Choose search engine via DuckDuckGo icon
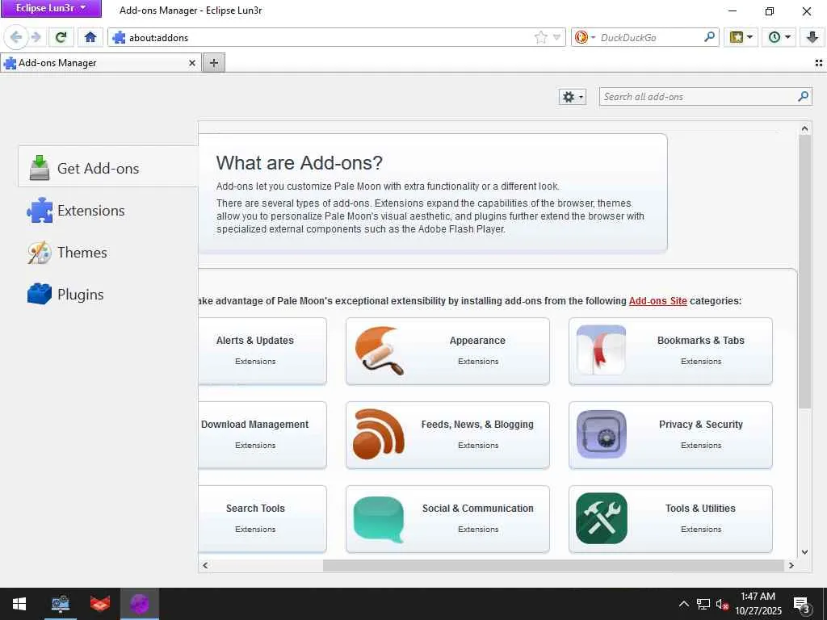 click(585, 37)
